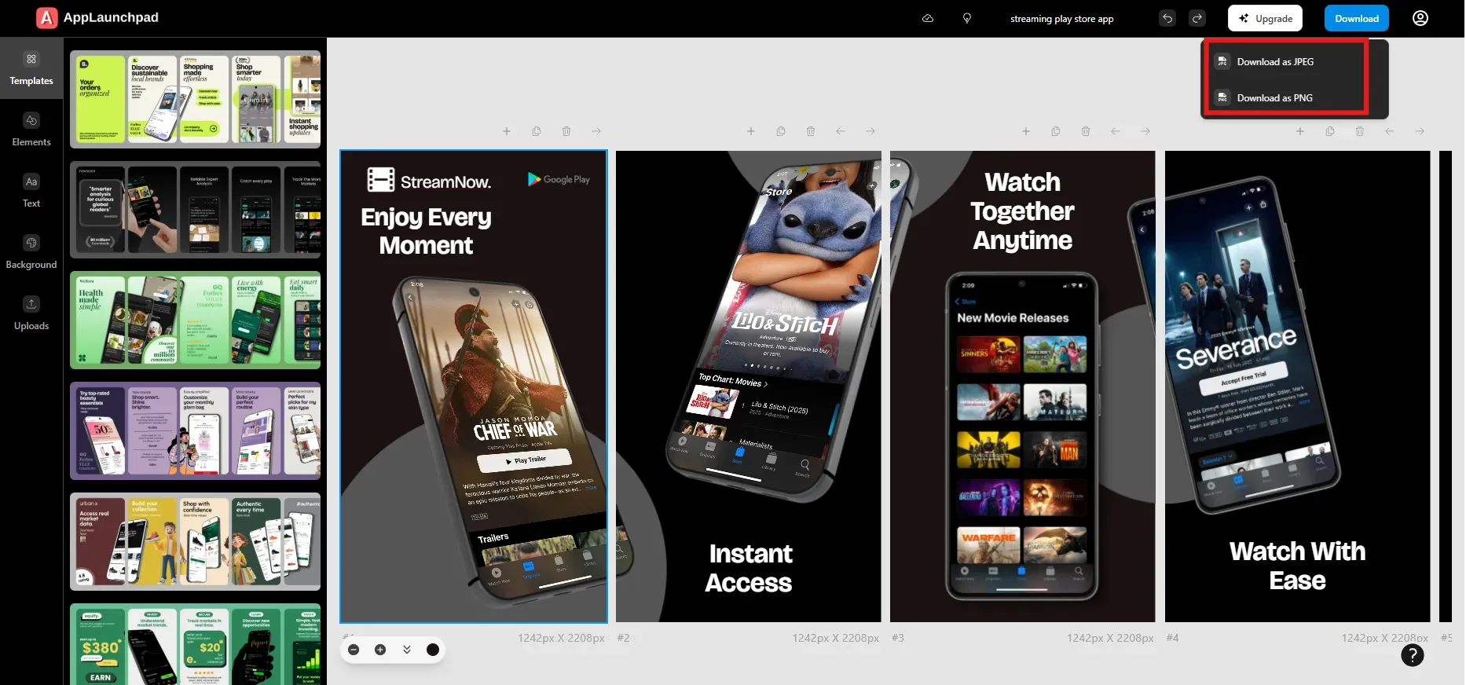Open the black canvas color swatch
This screenshot has height=685, width=1466.
433,650
